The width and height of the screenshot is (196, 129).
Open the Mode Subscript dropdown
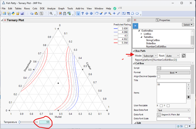point(150,56)
